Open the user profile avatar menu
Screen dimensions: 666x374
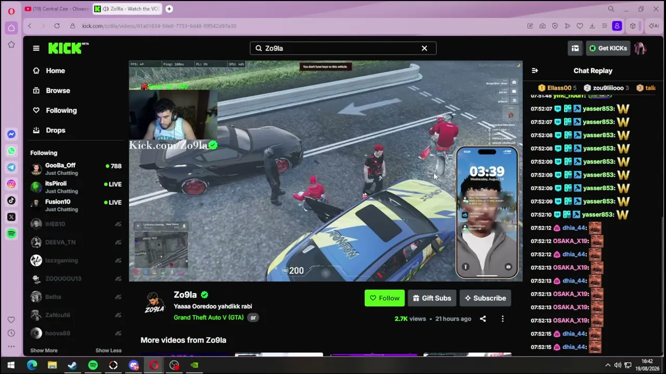click(641, 48)
